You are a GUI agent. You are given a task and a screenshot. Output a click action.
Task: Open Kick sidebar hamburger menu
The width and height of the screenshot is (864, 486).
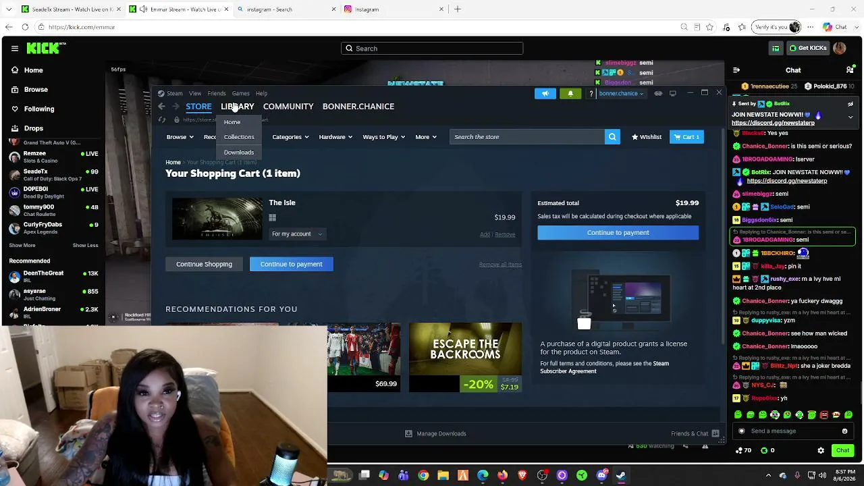tap(14, 49)
